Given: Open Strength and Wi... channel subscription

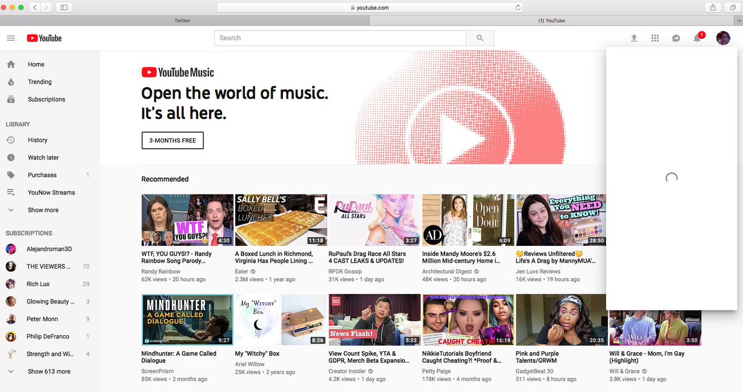Looking at the screenshot, I should [x=50, y=354].
